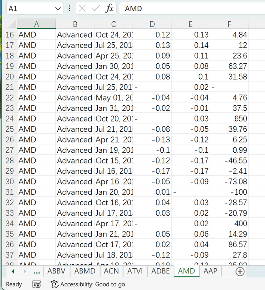265x290 pixels.
Task: Select row 24 header
Action: point(9,119)
